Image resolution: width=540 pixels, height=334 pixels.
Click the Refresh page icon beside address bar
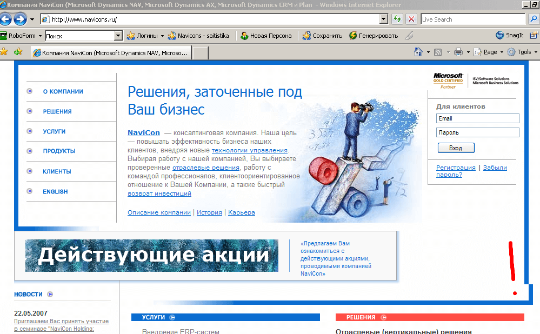397,19
